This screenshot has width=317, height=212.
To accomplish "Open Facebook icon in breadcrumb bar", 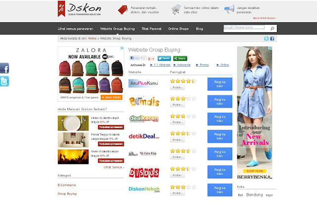I will [x=272, y=39].
